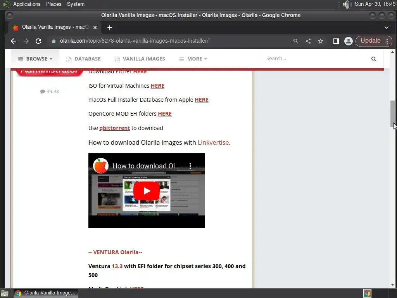This screenshot has height=298, width=397.
Task: Open ISO for Virtual Machines HERE link
Action: coord(157,86)
